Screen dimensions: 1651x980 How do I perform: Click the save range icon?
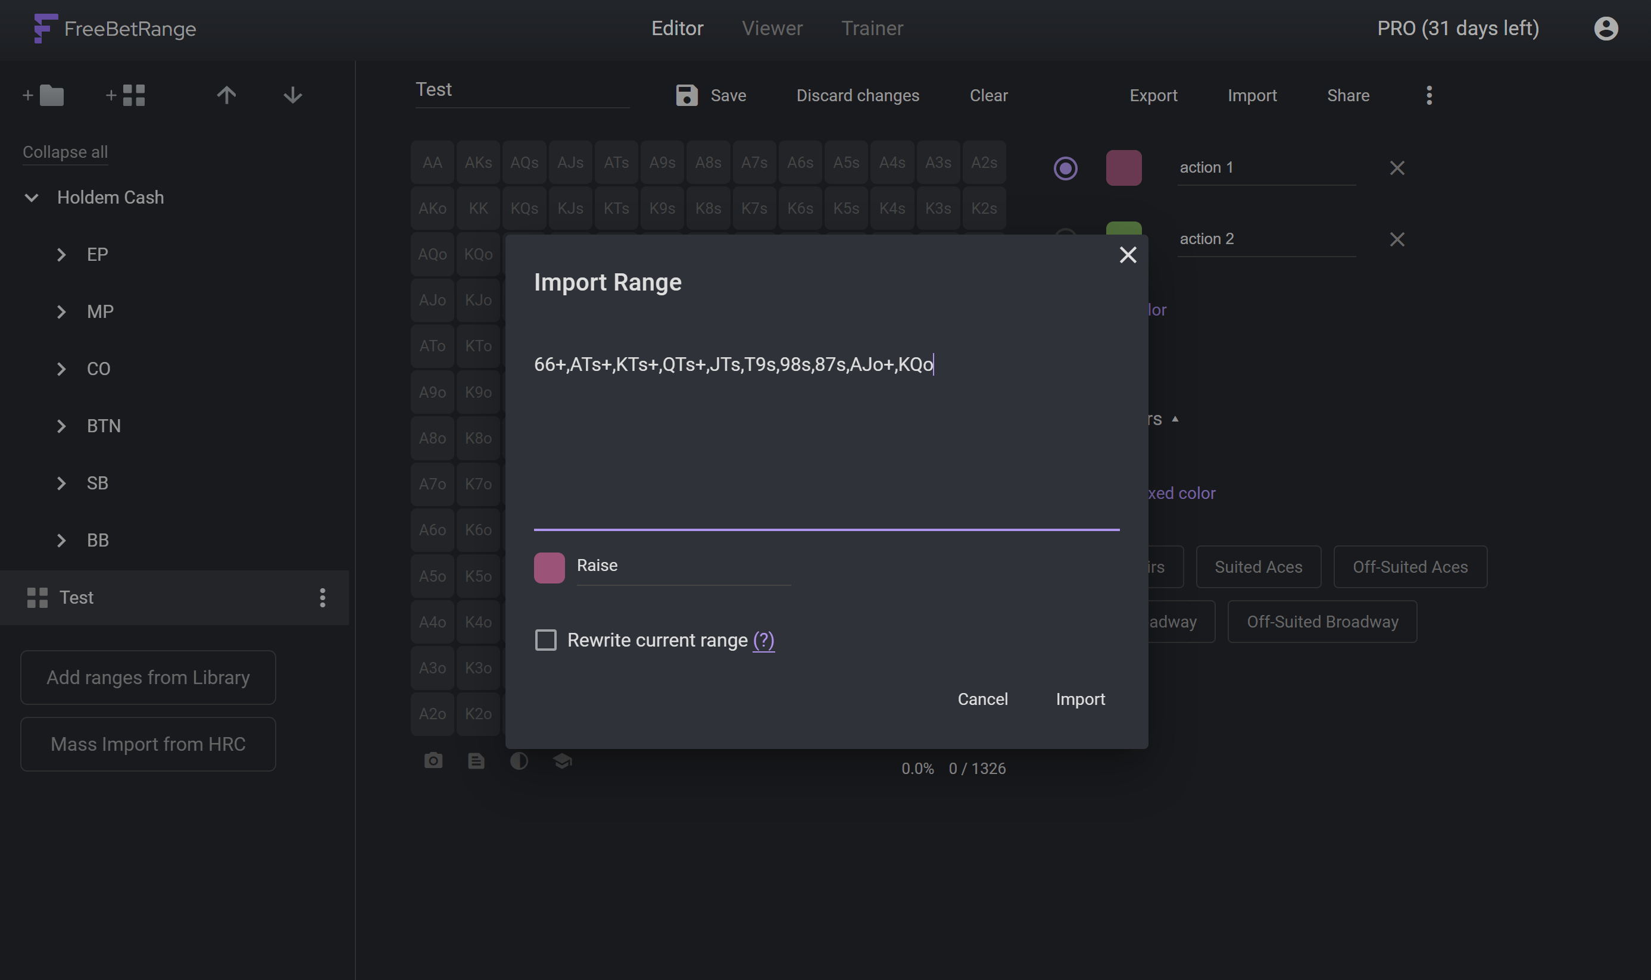[687, 96]
